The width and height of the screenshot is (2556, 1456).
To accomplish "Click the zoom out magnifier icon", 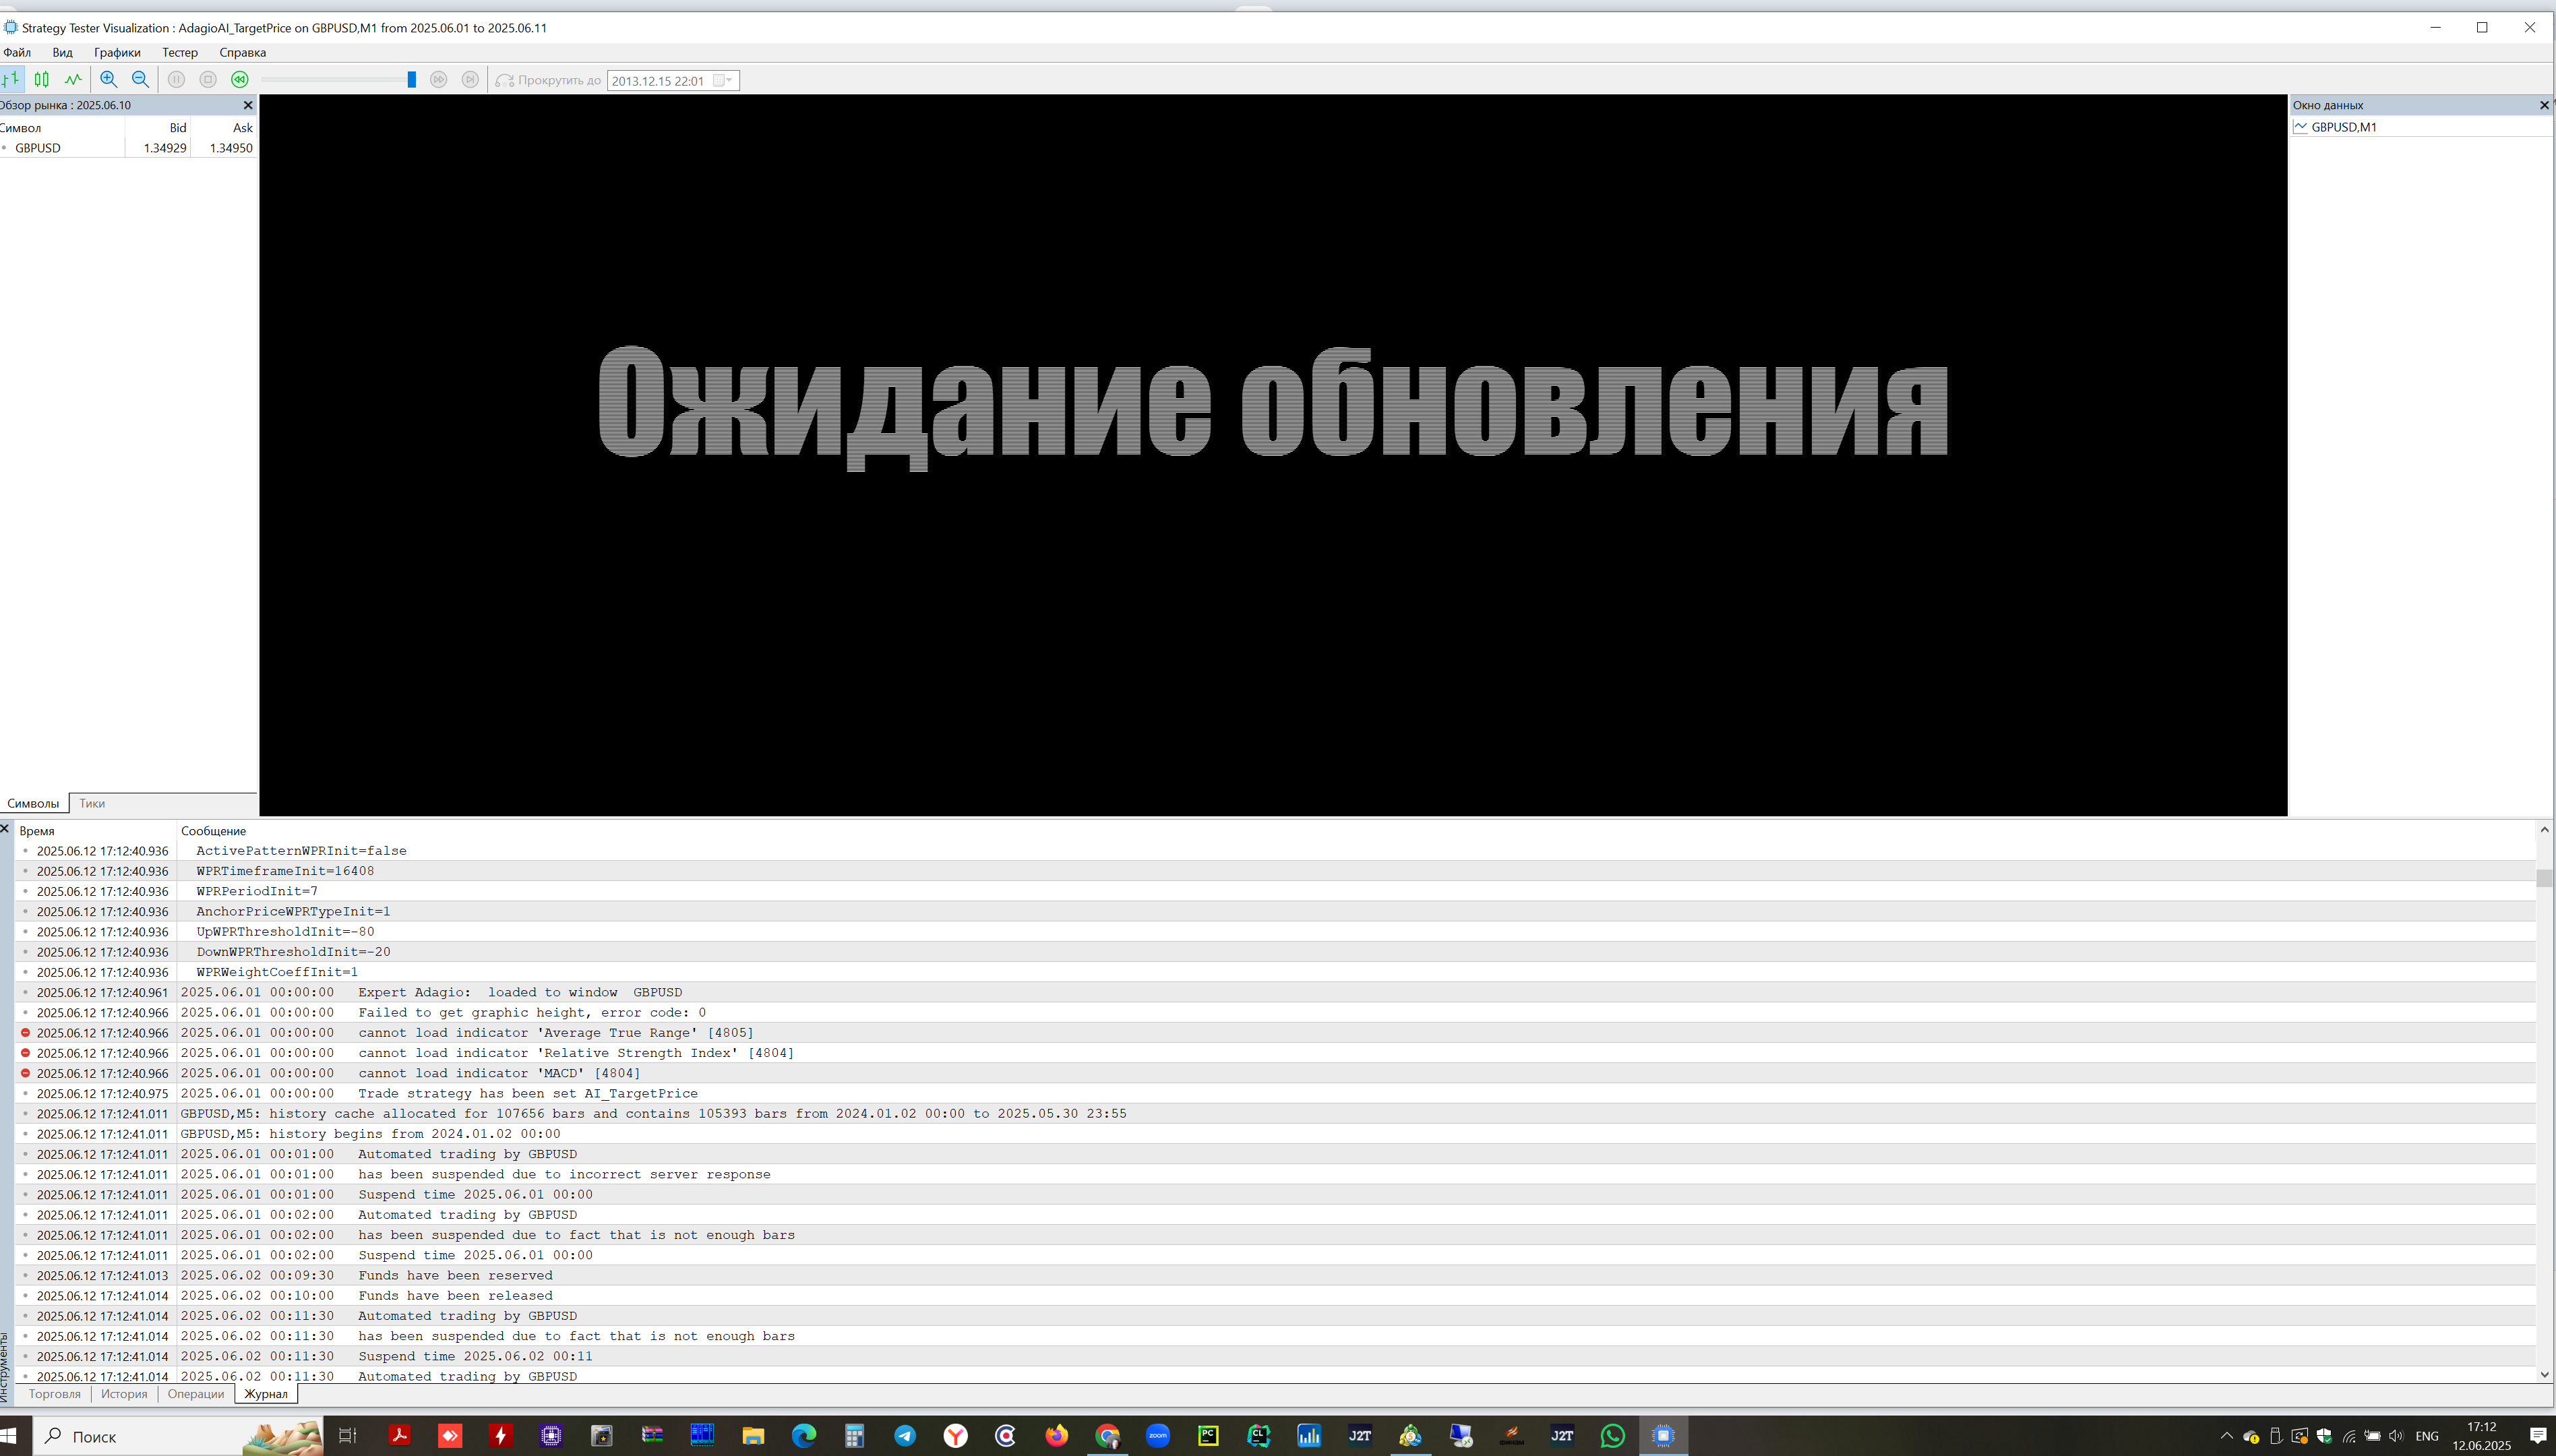I will 141,80.
